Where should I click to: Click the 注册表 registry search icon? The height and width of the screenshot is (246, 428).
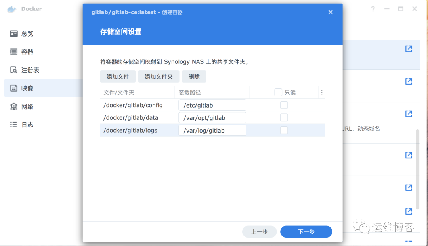point(13,70)
